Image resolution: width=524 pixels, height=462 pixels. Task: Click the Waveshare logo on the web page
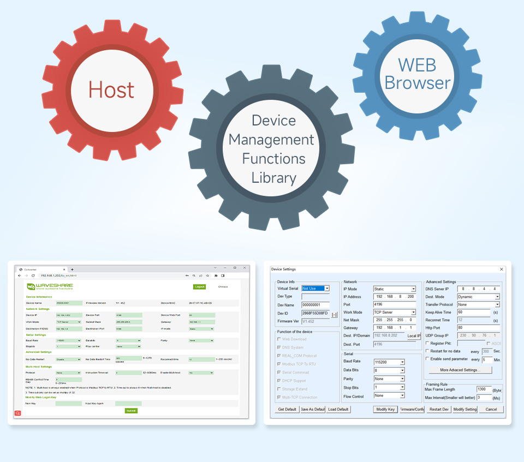click(50, 286)
